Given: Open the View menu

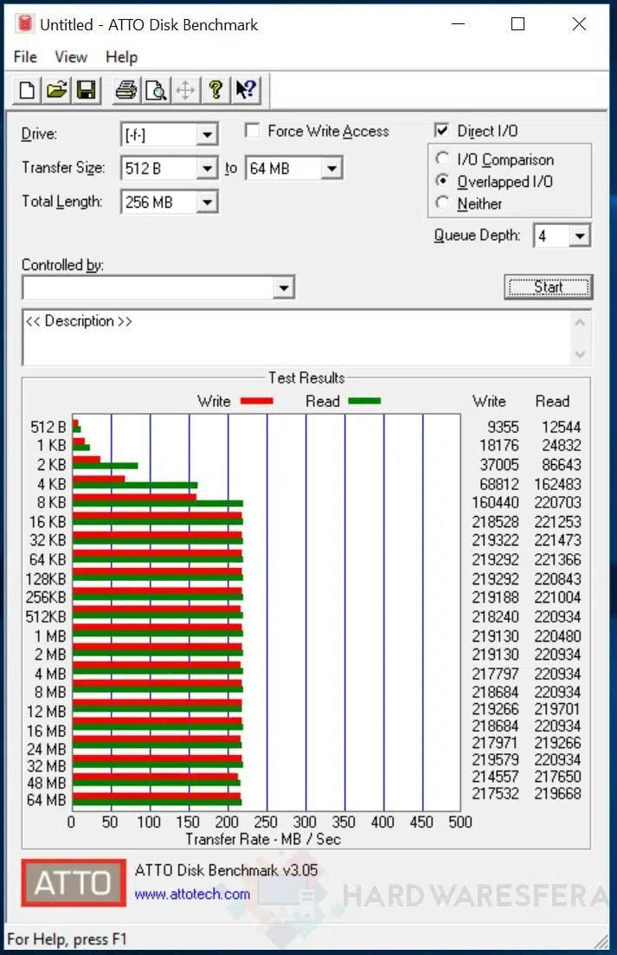Looking at the screenshot, I should coord(71,56).
